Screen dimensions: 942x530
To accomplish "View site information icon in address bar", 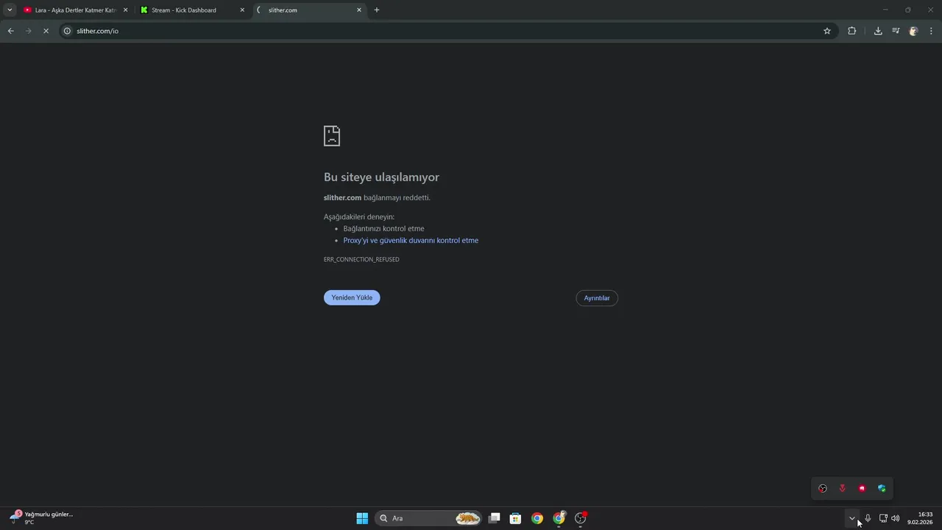I will pyautogui.click(x=67, y=31).
